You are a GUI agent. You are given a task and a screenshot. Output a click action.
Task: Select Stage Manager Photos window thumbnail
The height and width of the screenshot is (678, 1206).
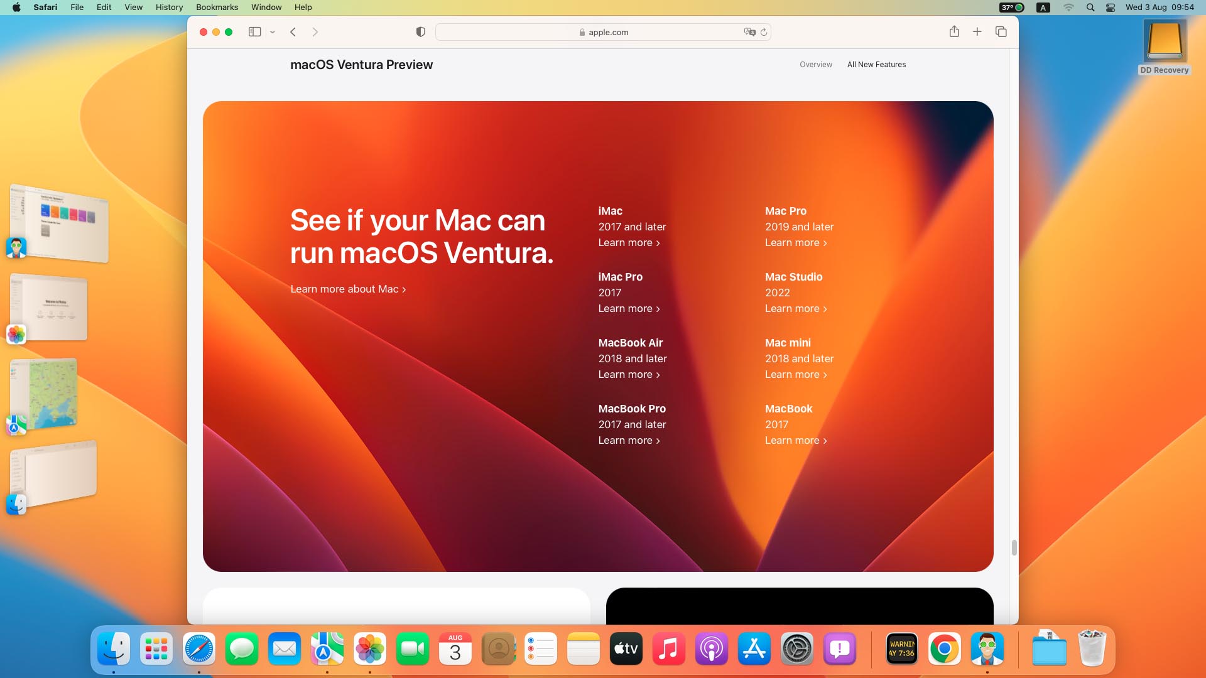[49, 308]
